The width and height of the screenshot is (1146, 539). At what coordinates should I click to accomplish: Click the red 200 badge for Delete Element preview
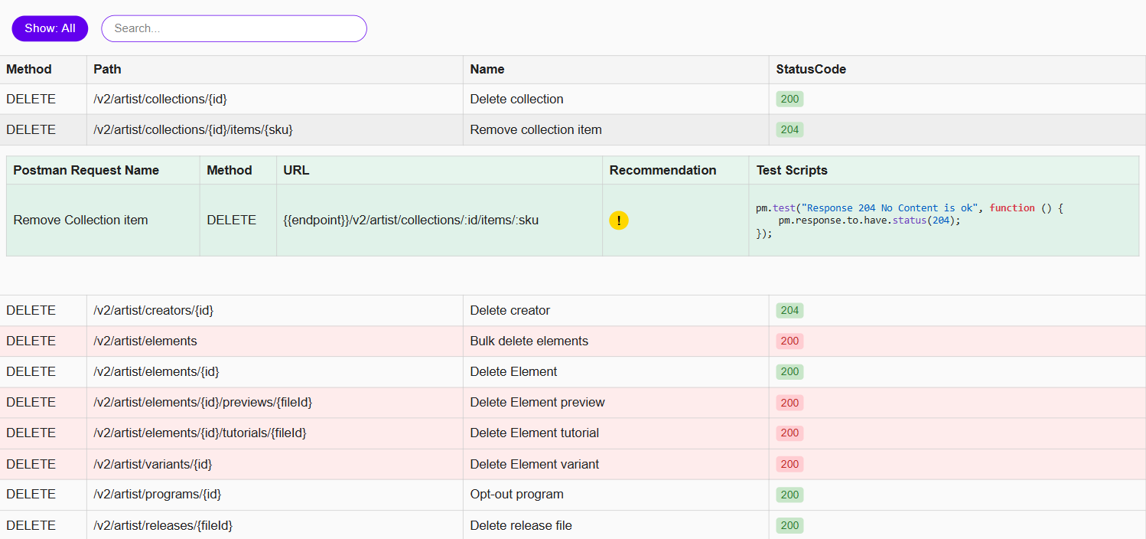790,403
